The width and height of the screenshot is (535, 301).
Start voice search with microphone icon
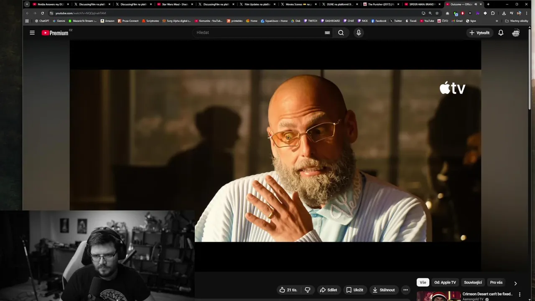coord(359,33)
